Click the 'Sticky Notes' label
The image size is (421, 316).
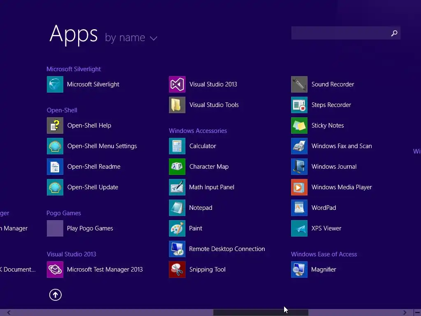328,125
